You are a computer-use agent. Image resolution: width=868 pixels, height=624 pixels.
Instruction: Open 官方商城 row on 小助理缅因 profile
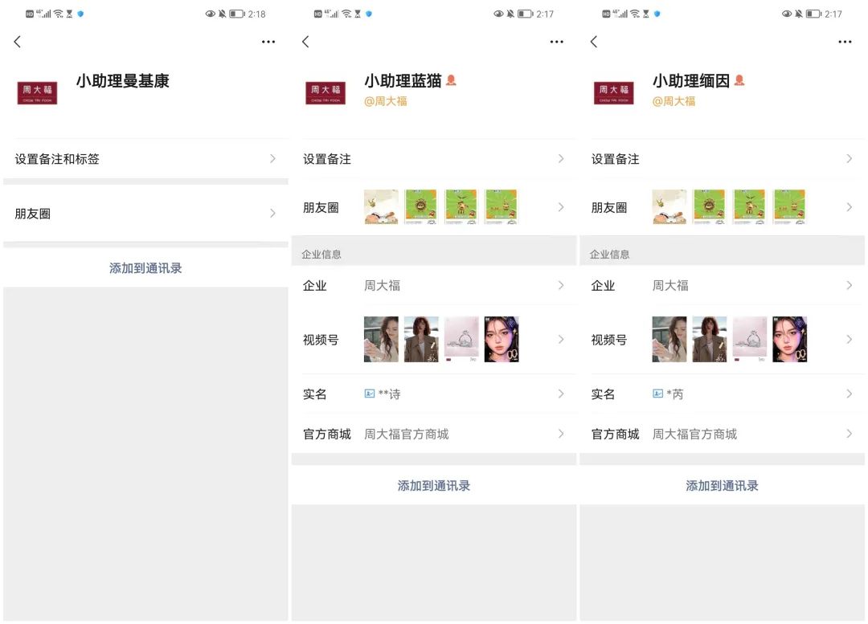click(722, 434)
